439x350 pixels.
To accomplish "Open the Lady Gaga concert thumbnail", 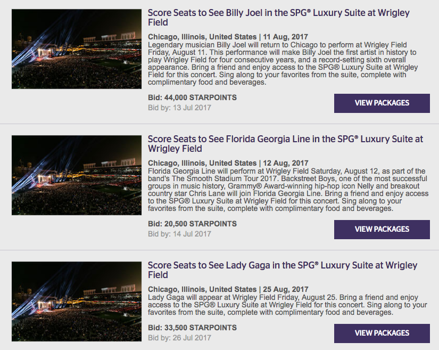I will click(x=76, y=302).
